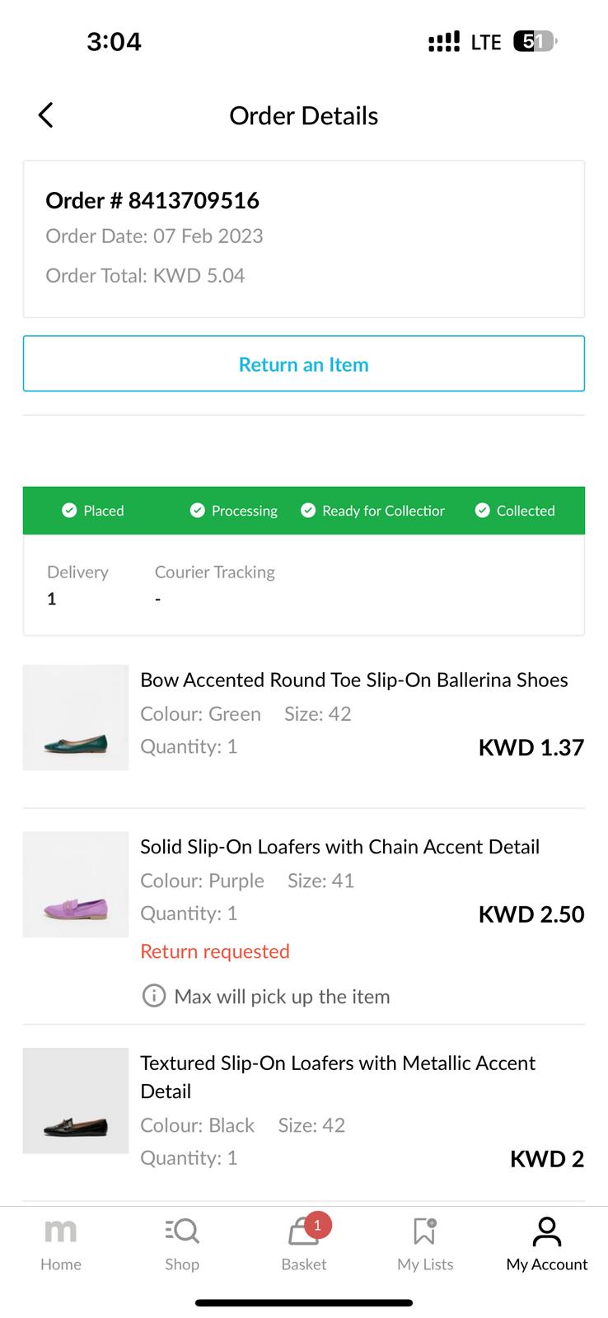This screenshot has width=608, height=1318.
Task: Open the My Lists bookmark icon
Action: (x=424, y=1232)
